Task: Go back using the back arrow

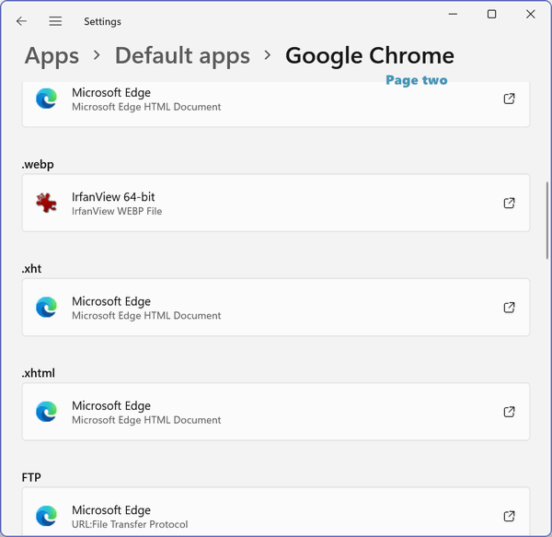Action: point(21,21)
